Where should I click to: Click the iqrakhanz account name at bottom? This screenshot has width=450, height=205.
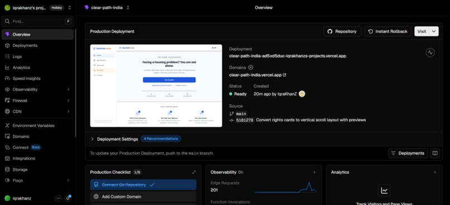tap(22, 198)
